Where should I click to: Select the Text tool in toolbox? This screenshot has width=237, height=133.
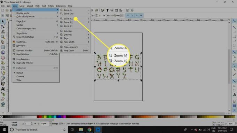click(3, 89)
